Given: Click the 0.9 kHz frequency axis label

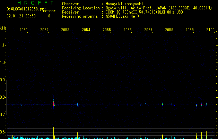Looking at the screenshot, I should [x=3, y=80].
